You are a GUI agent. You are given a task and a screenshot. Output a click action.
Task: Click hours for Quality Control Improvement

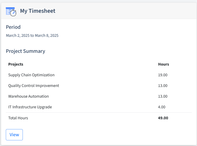(x=163, y=85)
